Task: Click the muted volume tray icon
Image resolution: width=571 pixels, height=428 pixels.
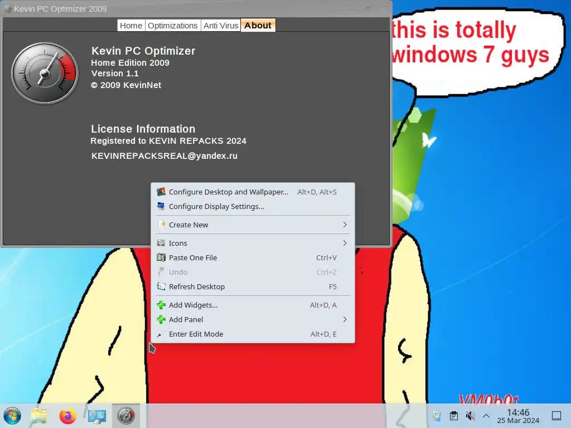Action: click(470, 416)
